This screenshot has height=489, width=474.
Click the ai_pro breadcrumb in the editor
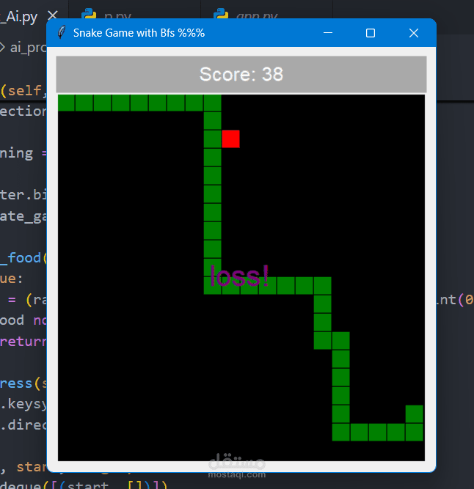(28, 48)
